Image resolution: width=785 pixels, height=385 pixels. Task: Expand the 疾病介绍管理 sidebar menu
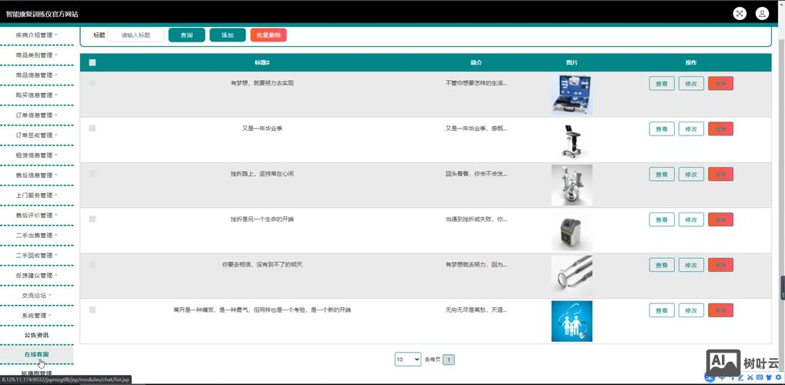click(36, 35)
